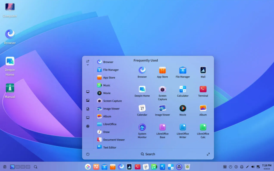The width and height of the screenshot is (274, 171).
Task: Open Deepin Home desktop shortcut
Action: click(10, 62)
